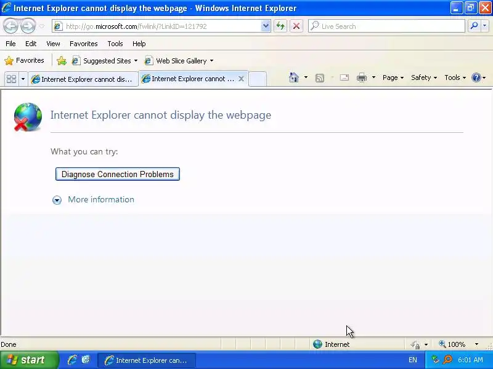Click the Internet security zone globe icon

point(317,344)
